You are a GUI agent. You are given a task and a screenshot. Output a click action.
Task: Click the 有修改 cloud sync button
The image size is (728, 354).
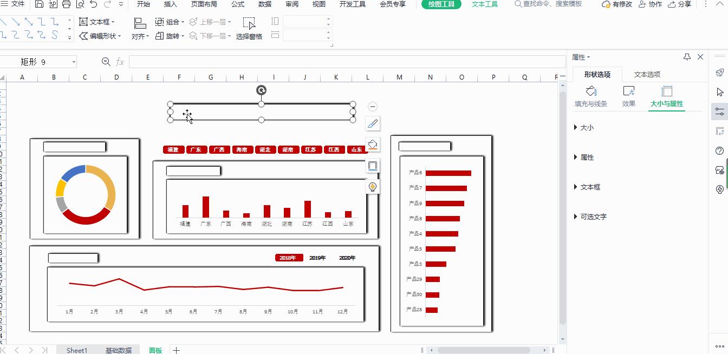[x=616, y=4]
